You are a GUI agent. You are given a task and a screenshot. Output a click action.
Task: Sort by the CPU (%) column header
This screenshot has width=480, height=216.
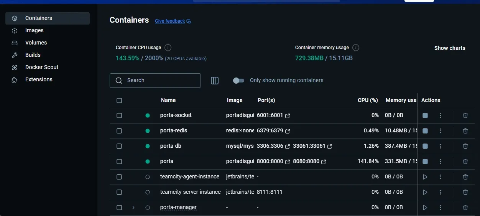[x=368, y=100]
